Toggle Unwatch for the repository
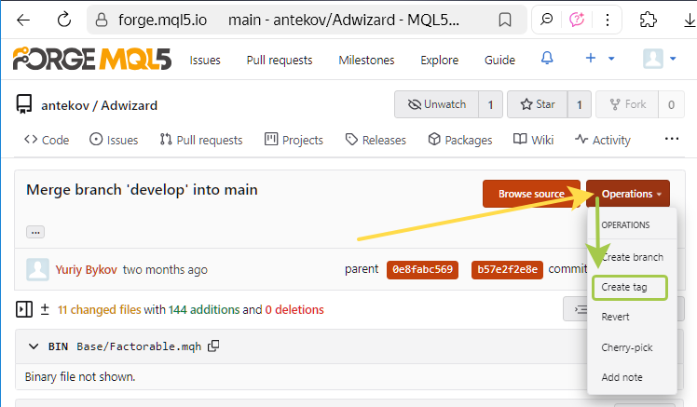This screenshot has height=407, width=697. point(436,104)
